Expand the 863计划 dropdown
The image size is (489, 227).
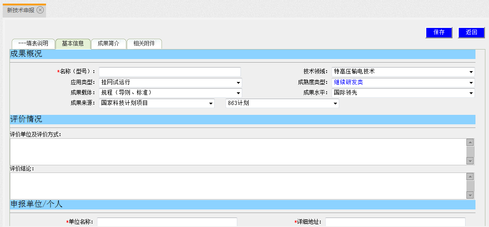tap(282, 103)
